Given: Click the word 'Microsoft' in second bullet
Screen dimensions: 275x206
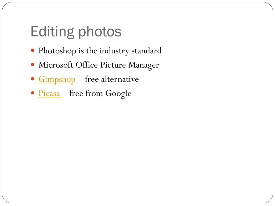Looking at the screenshot, I should pyautogui.click(x=56, y=65).
